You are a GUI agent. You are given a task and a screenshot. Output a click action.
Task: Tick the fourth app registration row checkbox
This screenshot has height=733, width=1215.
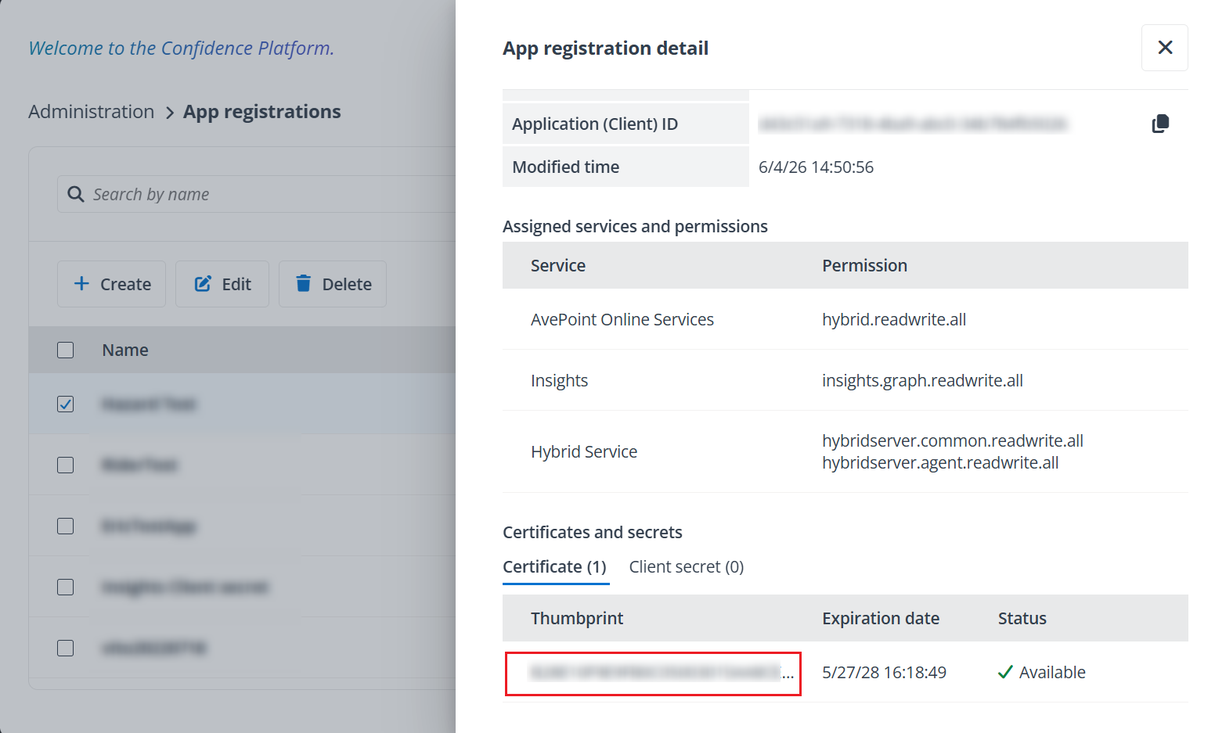pyautogui.click(x=66, y=587)
